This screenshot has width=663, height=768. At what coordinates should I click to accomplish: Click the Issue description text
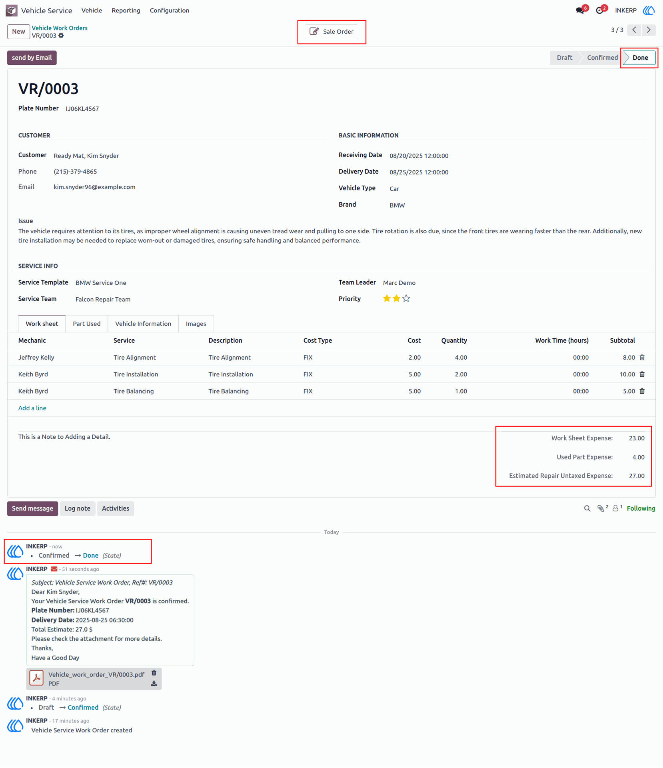(330, 236)
